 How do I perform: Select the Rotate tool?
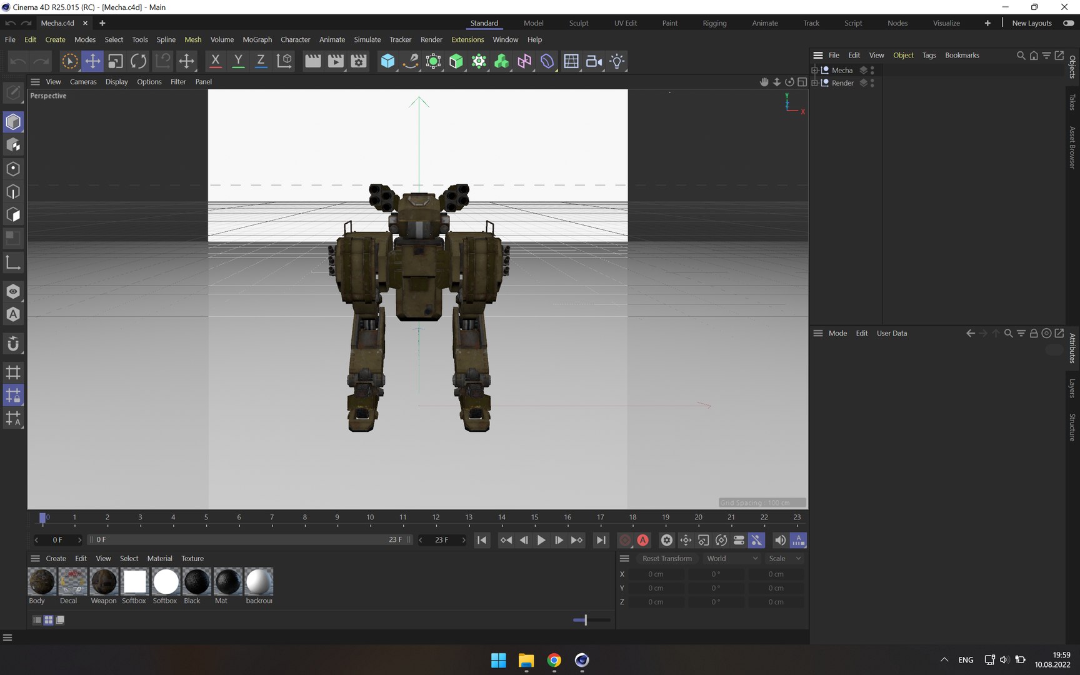pyautogui.click(x=139, y=61)
